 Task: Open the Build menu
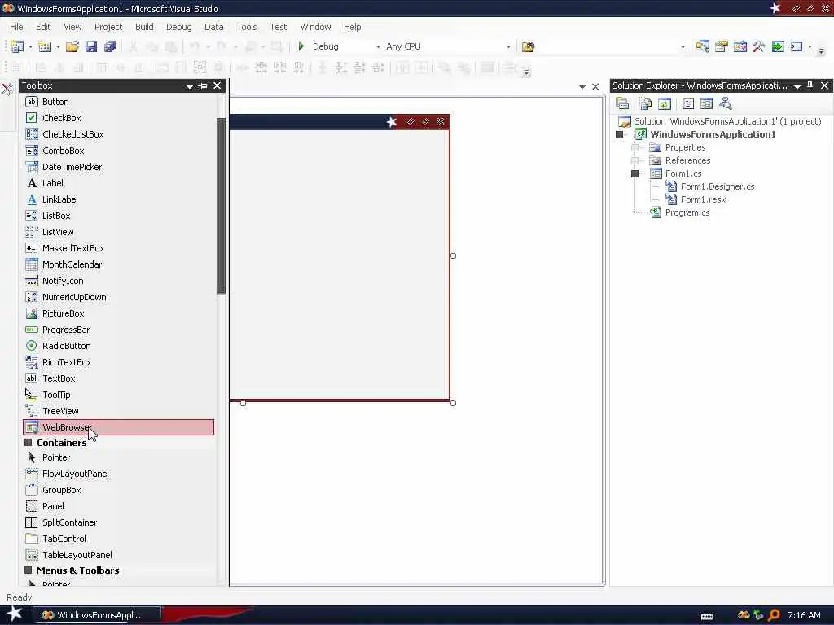click(x=144, y=27)
